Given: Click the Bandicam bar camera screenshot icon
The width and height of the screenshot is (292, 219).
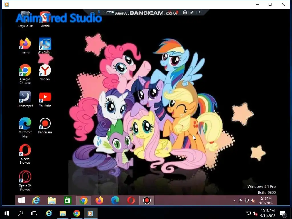Looking at the screenshot, I should [185, 12].
